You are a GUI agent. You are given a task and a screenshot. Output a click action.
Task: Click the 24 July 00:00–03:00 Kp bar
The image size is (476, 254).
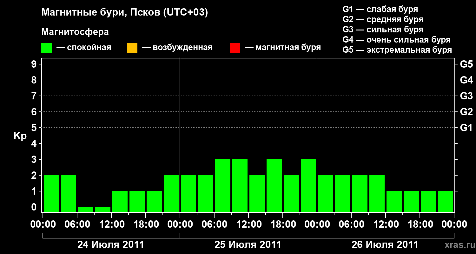(x=51, y=193)
